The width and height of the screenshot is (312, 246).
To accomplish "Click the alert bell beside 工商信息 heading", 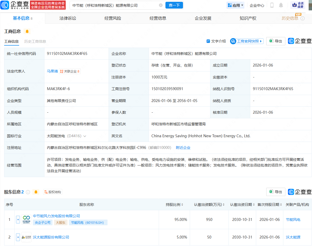I will tap(27, 31).
